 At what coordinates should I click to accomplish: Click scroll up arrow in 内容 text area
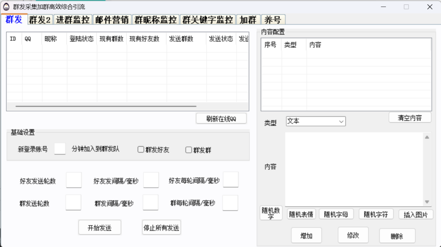pyautogui.click(x=427, y=137)
